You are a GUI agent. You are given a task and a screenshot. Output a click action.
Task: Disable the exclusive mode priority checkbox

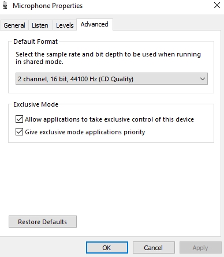click(x=19, y=132)
